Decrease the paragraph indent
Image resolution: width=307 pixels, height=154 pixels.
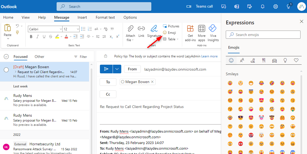click(75, 36)
